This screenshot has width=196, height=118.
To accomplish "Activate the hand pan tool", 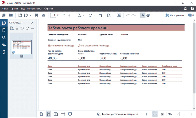I will (x=148, y=15).
